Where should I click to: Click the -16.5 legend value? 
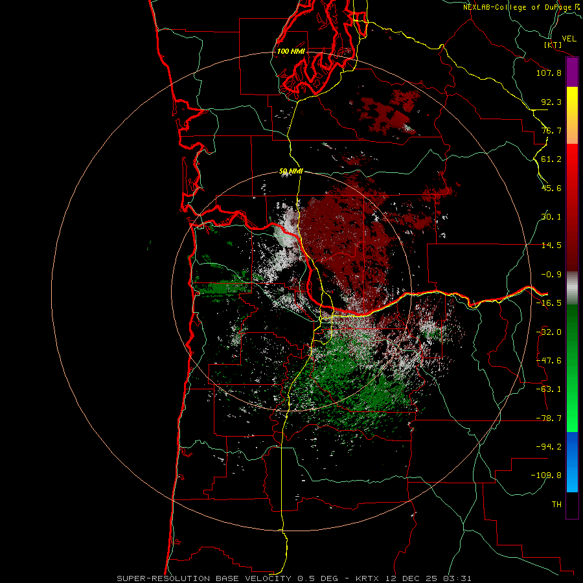[549, 303]
